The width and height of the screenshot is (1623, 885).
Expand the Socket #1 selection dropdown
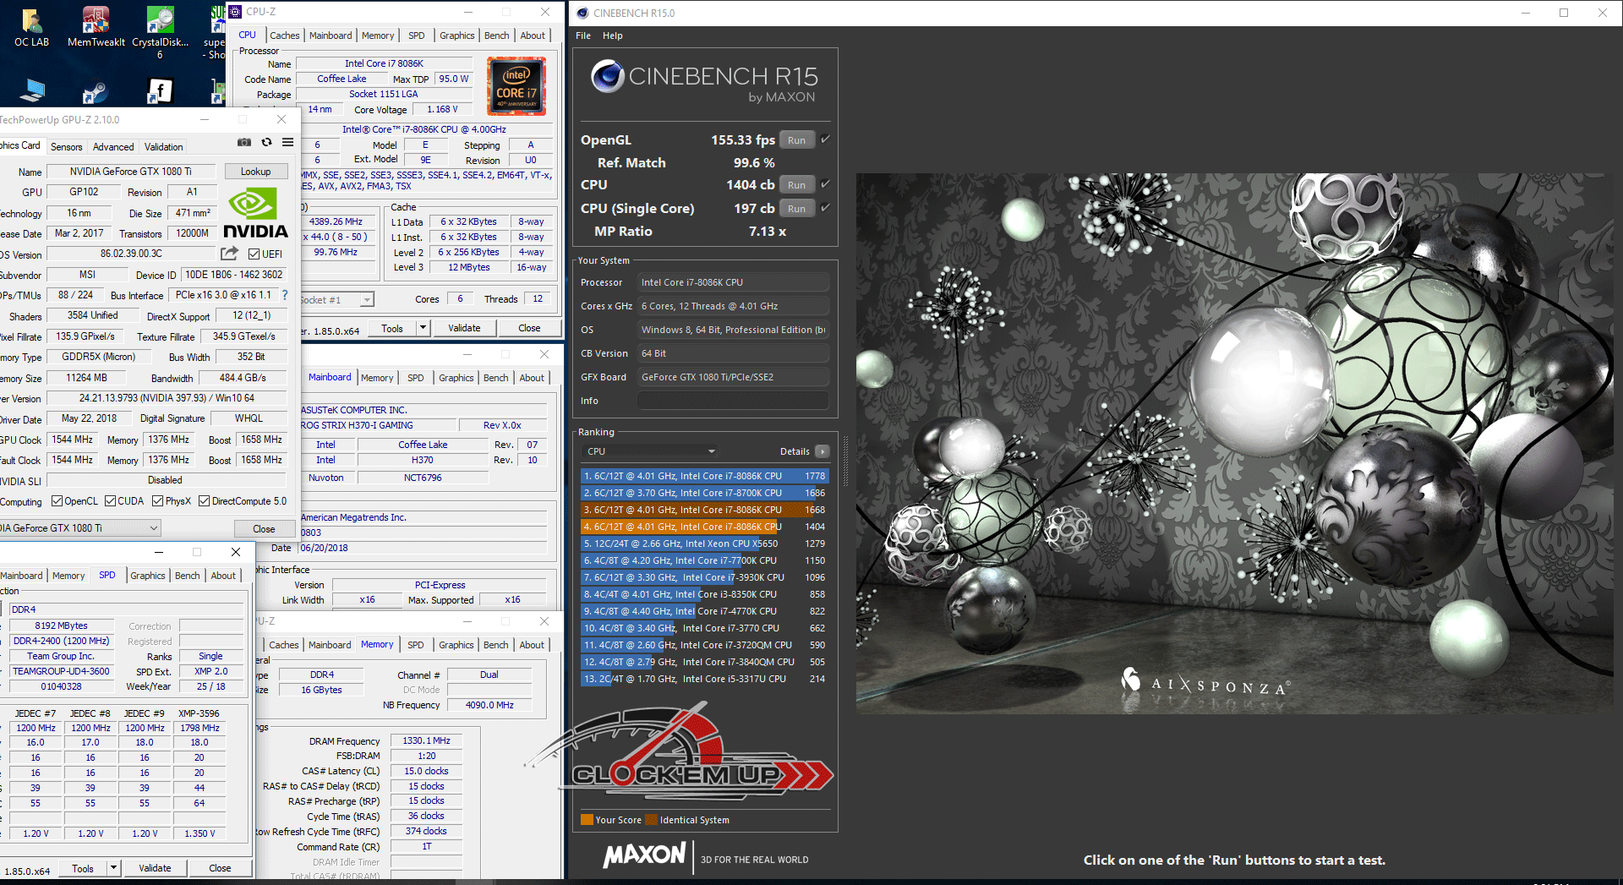[x=366, y=300]
